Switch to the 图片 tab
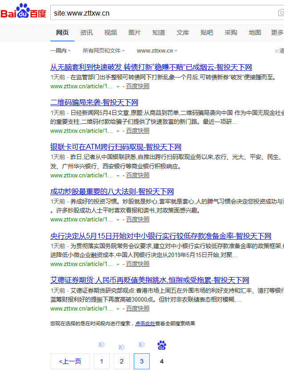This screenshot has height=380, width=284. click(x=134, y=33)
